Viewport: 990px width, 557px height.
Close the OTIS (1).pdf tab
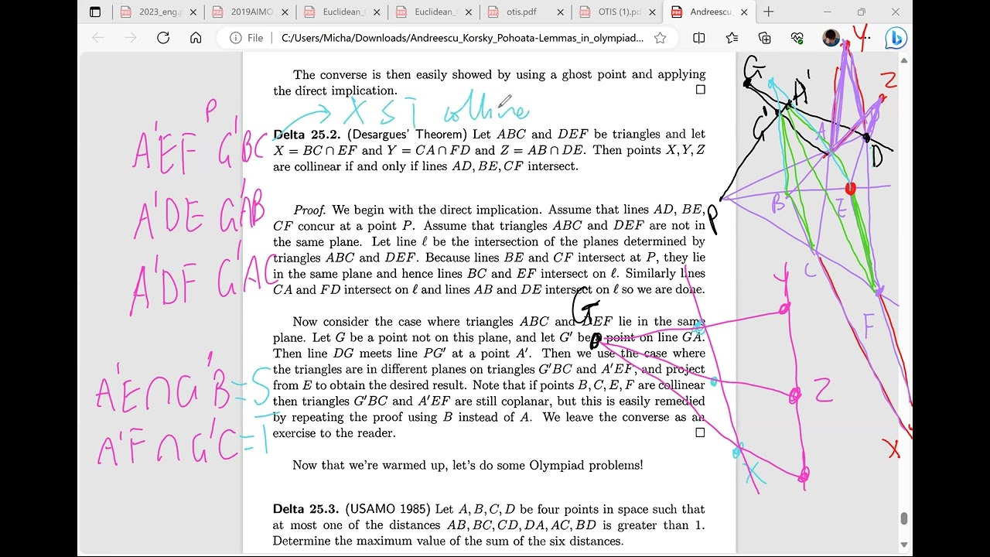[652, 12]
